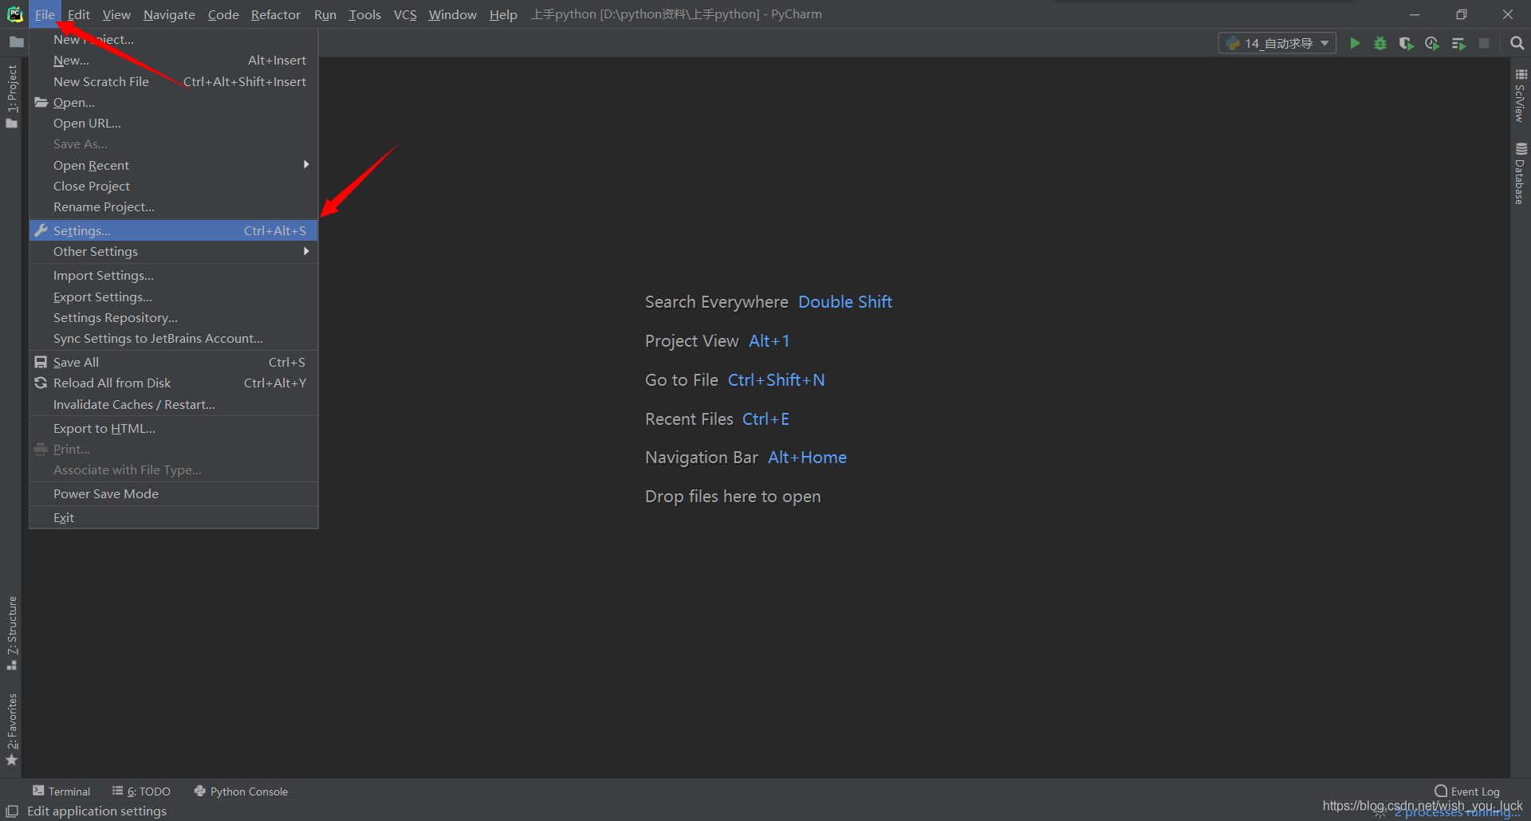Viewport: 1531px width, 821px height.
Task: Launch the profiler run icon
Action: (x=1432, y=43)
